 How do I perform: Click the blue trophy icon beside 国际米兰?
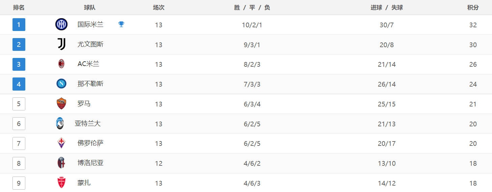[121, 24]
